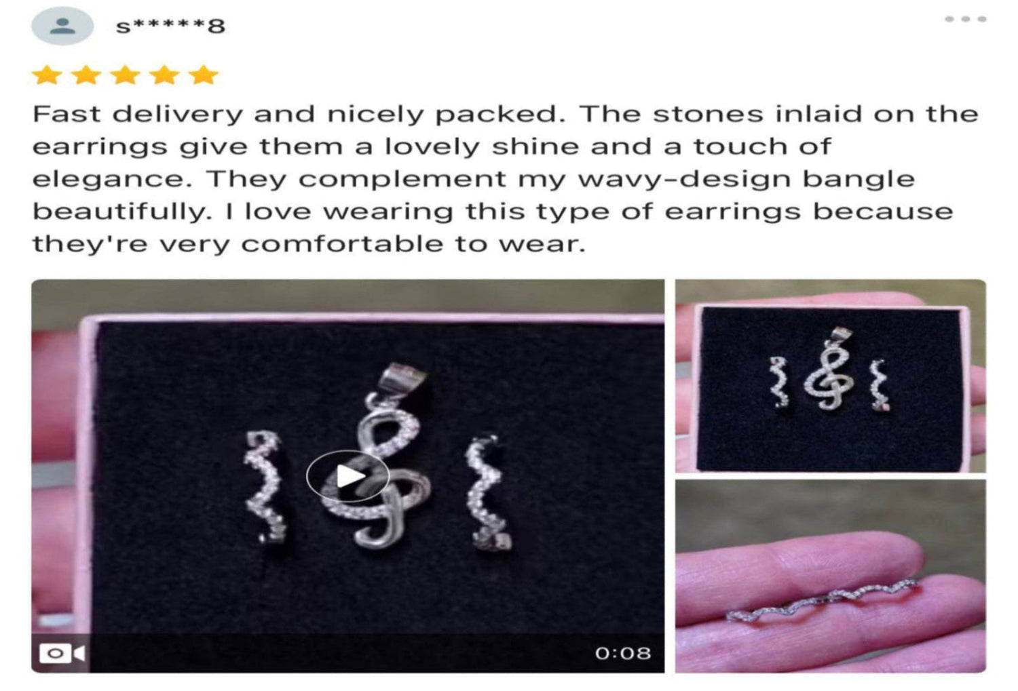Click the second yellow rating star
Viewport: 1018px width, 691px height.
[86, 75]
